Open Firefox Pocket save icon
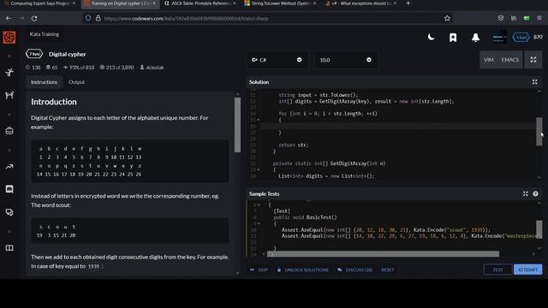 [501, 18]
